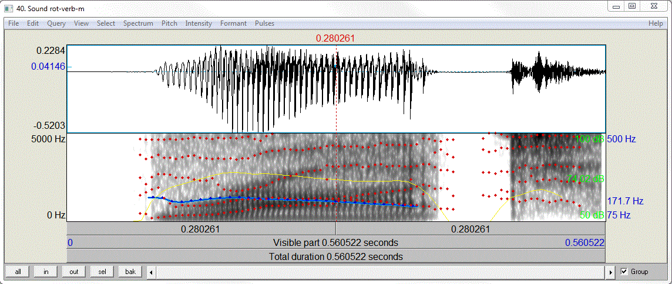Click the waveform burst near the end
The image size is (672, 284).
click(539, 71)
